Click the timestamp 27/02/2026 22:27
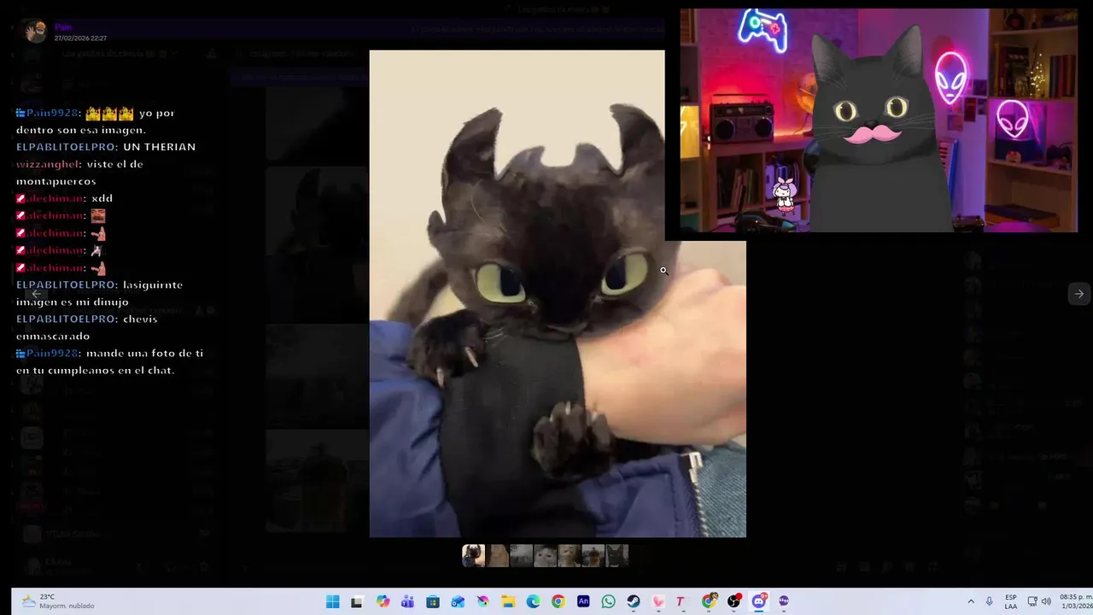Viewport: 1093px width, 615px height. click(80, 38)
